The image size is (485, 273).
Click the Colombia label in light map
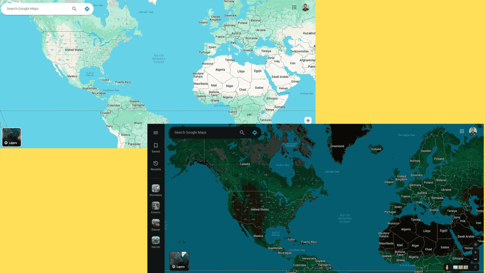click(114, 105)
